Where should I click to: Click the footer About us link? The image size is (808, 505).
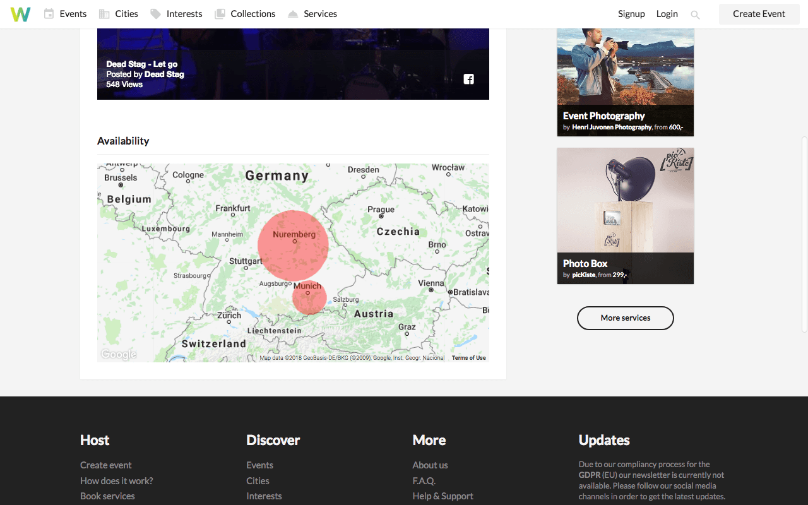click(431, 465)
